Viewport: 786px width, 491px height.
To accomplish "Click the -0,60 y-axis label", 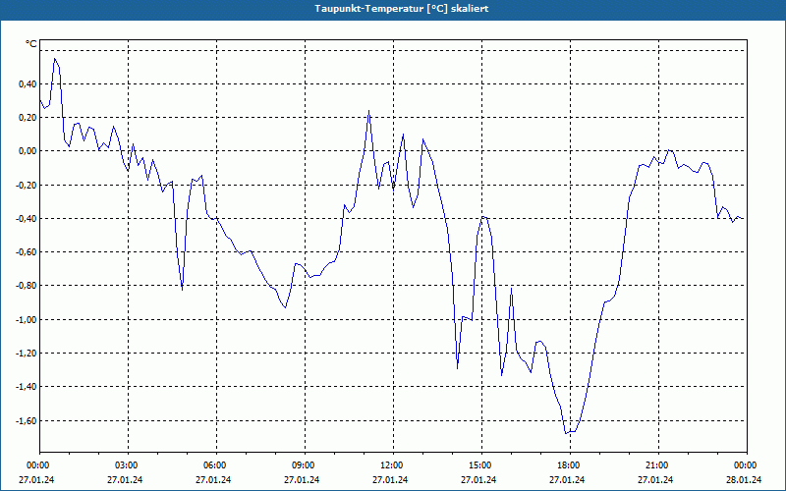I will click(x=27, y=252).
